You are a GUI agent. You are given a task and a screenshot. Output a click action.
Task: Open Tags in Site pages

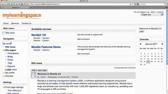[x=10, y=63]
